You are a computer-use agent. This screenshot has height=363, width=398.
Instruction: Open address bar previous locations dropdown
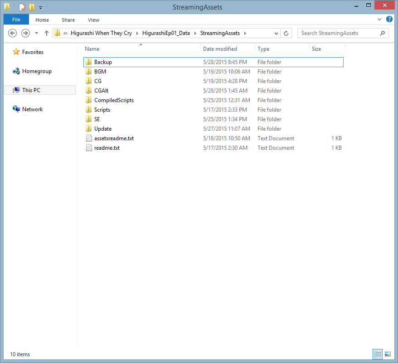pyautogui.click(x=277, y=33)
